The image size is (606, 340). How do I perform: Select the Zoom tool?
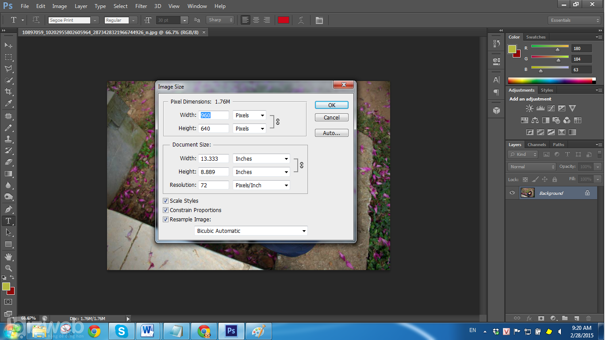[x=8, y=268]
